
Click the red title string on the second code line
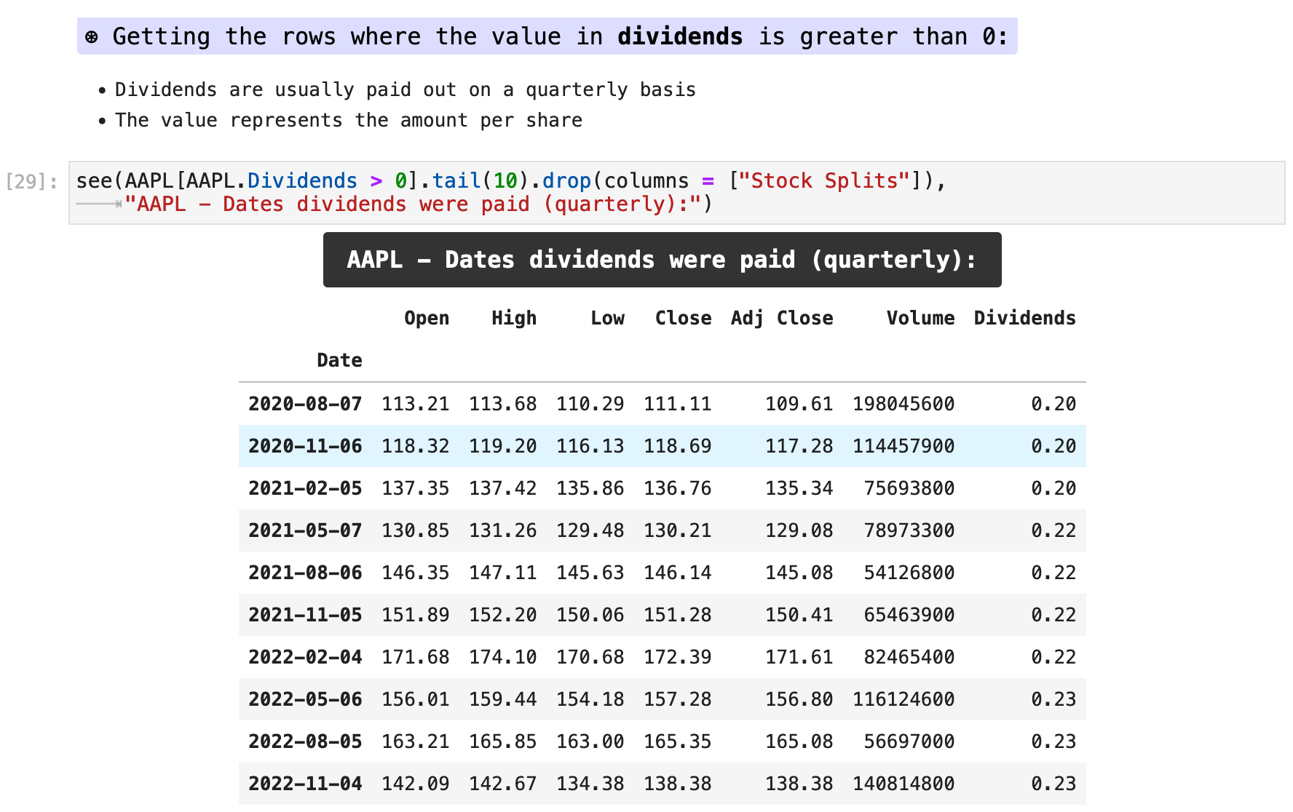coord(413,204)
